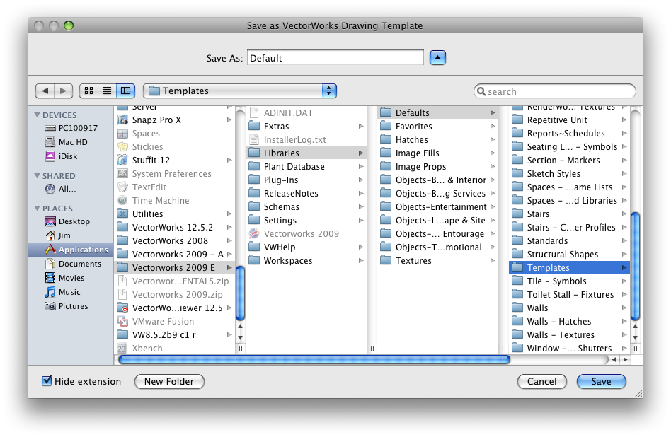Open the Templates location dropdown

click(239, 91)
